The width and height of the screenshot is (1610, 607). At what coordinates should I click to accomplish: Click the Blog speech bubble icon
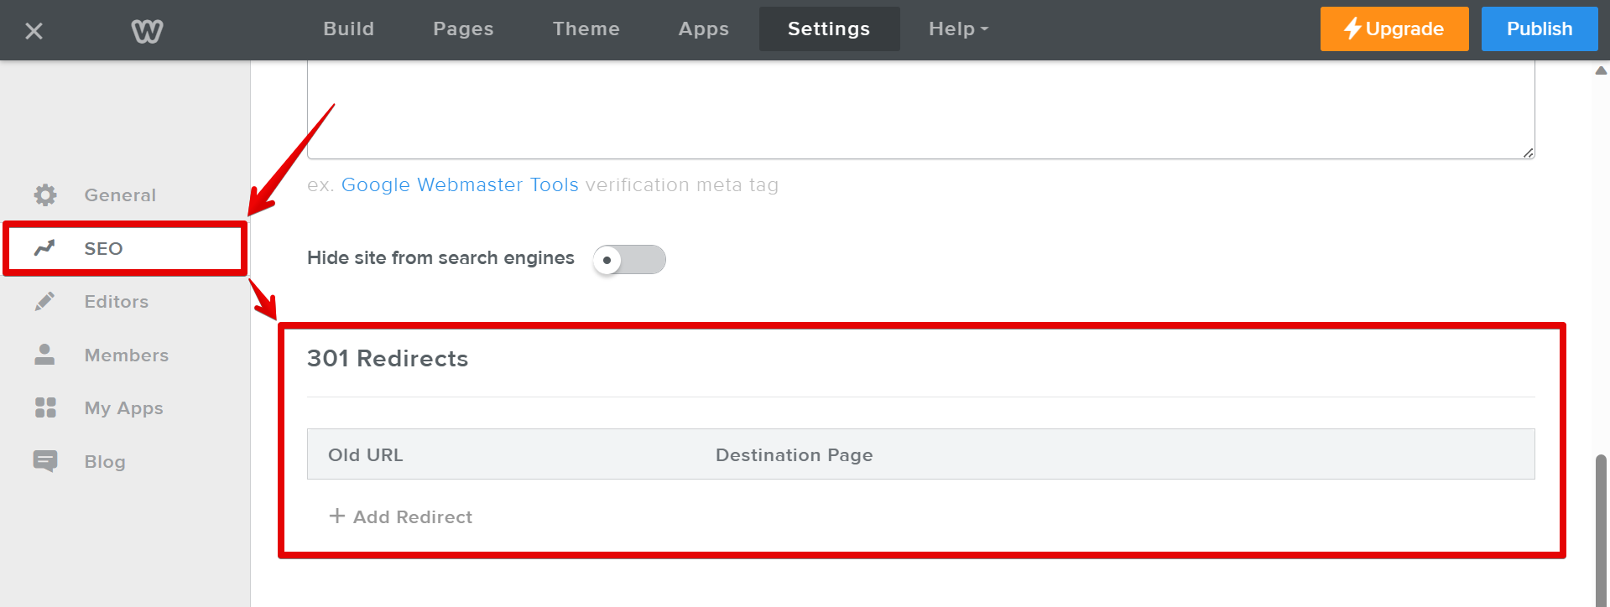(45, 461)
